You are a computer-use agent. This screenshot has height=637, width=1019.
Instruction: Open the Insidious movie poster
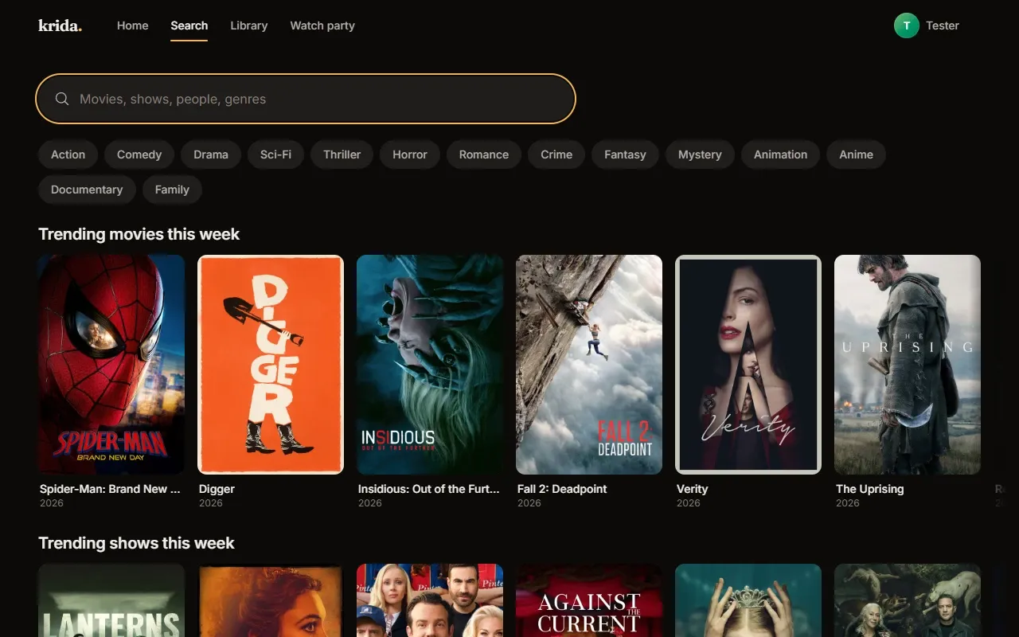coord(430,365)
